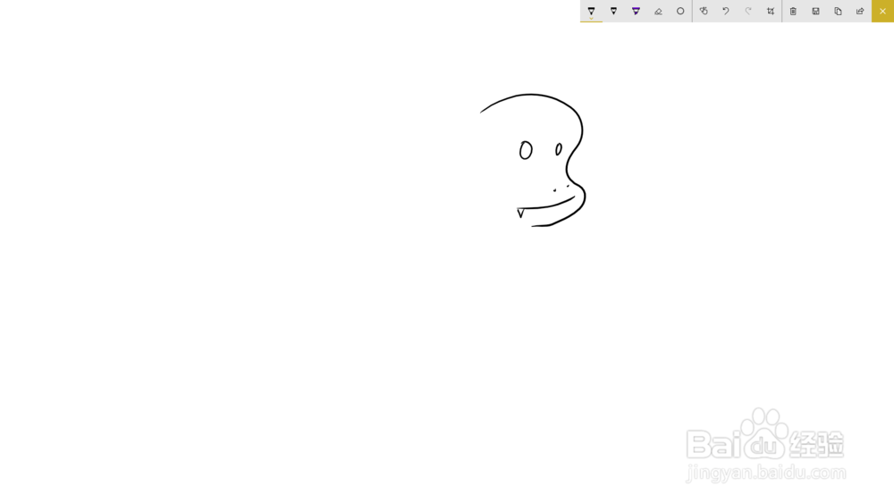Redo the undone stroke
The width and height of the screenshot is (894, 503).
pyautogui.click(x=748, y=11)
